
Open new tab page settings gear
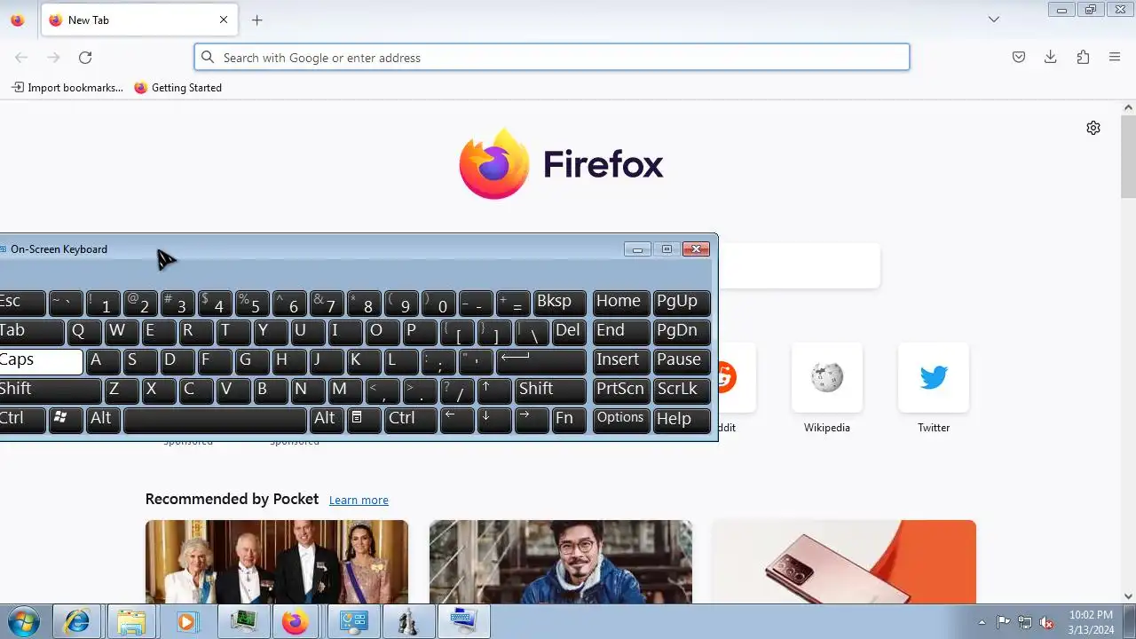click(1093, 128)
